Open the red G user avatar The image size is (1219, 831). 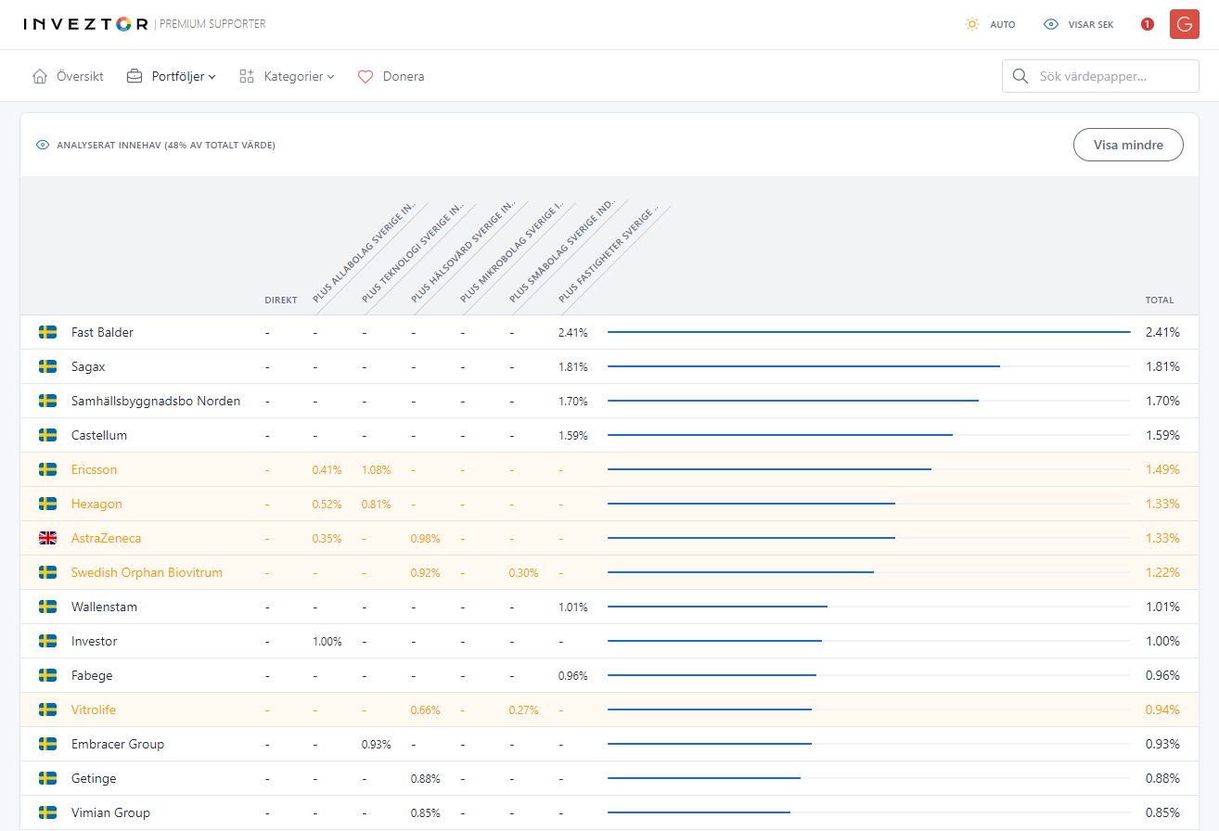point(1185,24)
